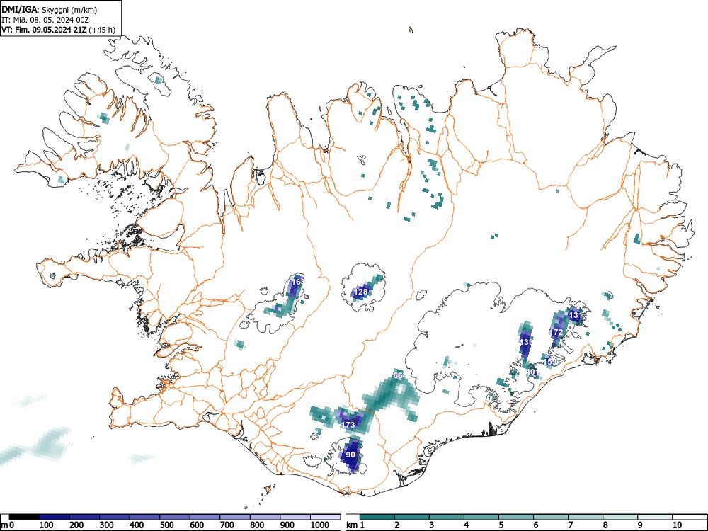Click the 9–10 km palest legend segment
The width and height of the screenshot is (708, 531).
coord(655,517)
